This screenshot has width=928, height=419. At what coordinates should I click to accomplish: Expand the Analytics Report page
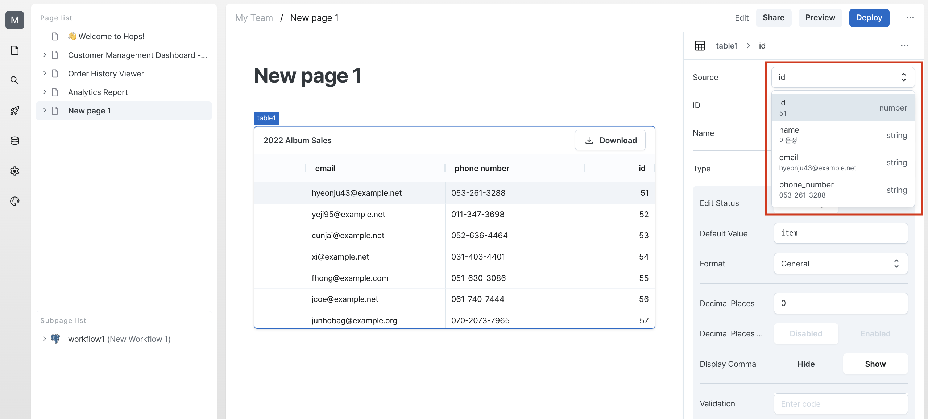pos(45,92)
